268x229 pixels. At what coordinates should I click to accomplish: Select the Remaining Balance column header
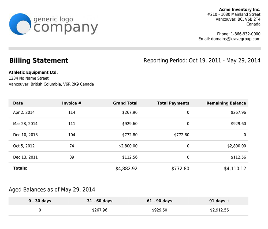pos(226,103)
